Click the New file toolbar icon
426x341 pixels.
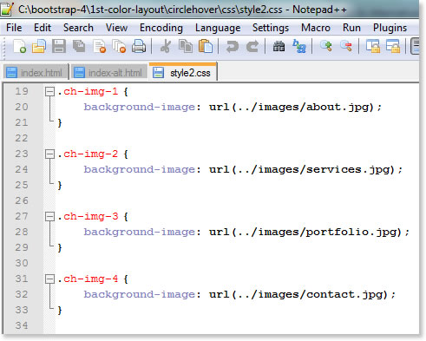click(20, 46)
